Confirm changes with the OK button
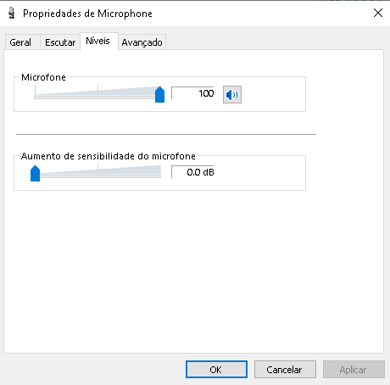 [x=216, y=369]
